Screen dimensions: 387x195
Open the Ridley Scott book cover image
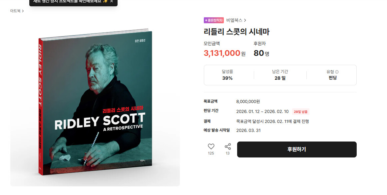click(95, 101)
